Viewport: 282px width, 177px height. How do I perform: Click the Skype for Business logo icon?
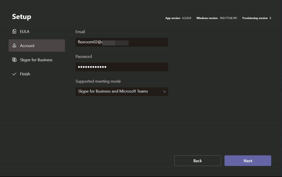tap(14, 60)
